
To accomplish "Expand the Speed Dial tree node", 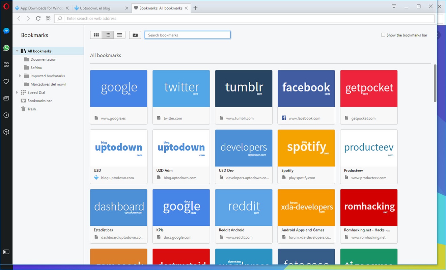I will [17, 92].
